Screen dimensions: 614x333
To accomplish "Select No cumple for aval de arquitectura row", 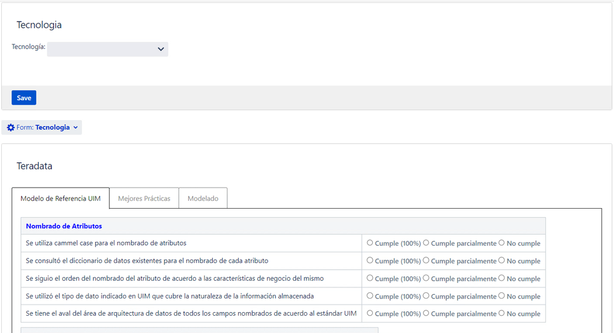I will 501,313.
